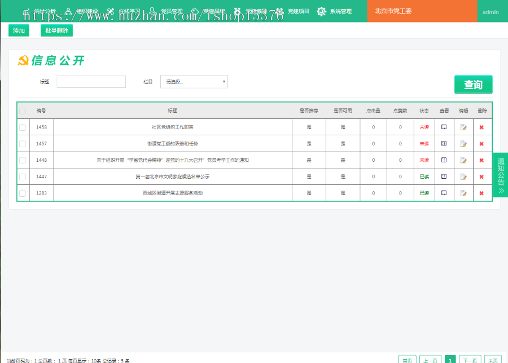508x363 pixels.
Task: Delete record 1448 with red X
Action: (481, 160)
